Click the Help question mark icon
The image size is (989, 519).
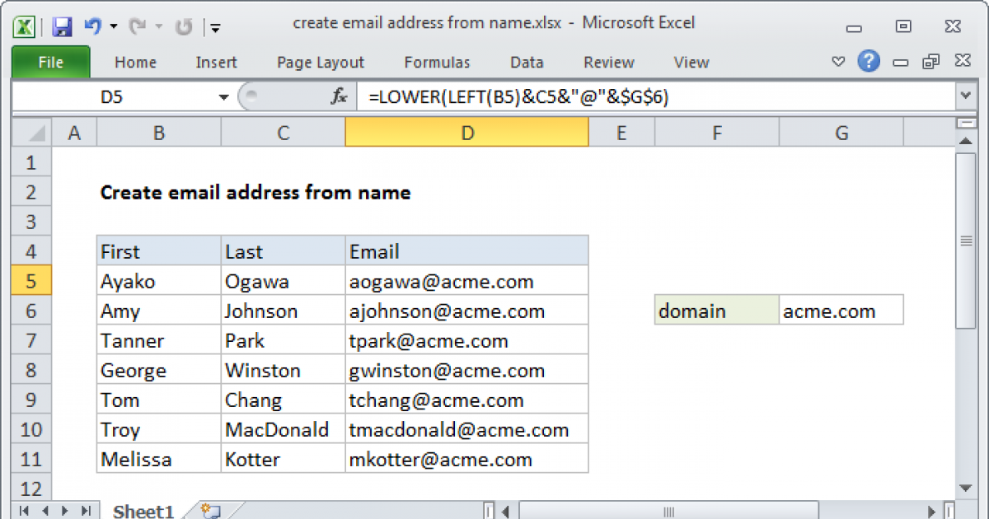pyautogui.click(x=869, y=61)
